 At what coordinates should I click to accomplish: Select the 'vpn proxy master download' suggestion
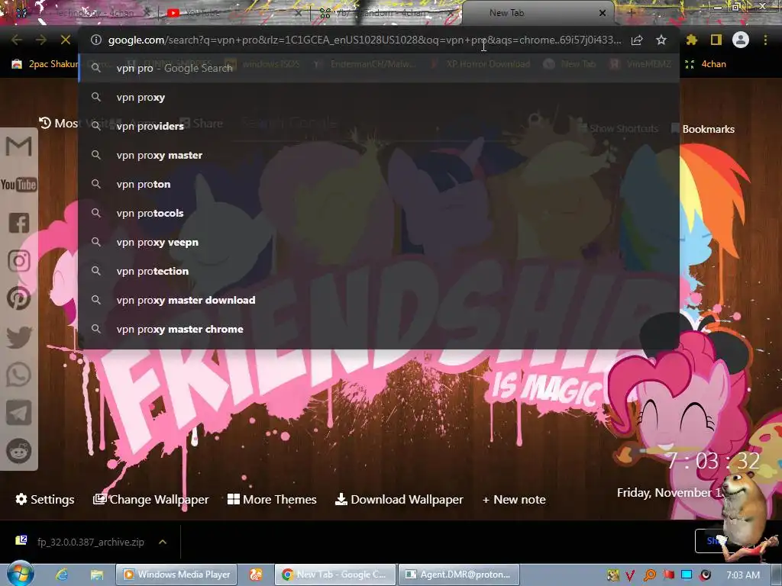[379, 300]
